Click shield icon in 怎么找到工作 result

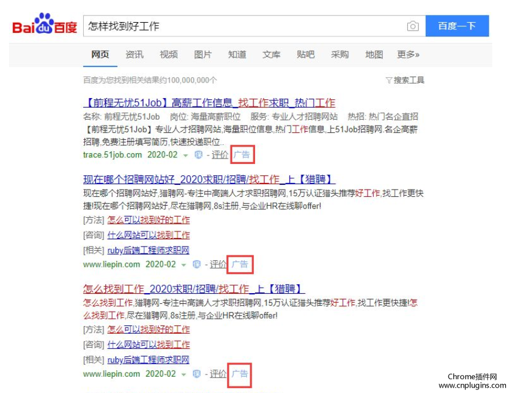[196, 374]
